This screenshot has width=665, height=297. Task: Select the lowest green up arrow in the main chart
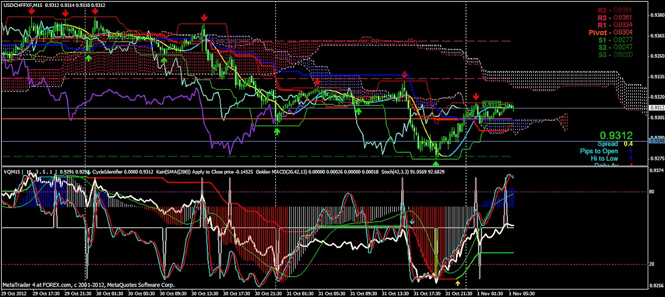[x=435, y=148]
